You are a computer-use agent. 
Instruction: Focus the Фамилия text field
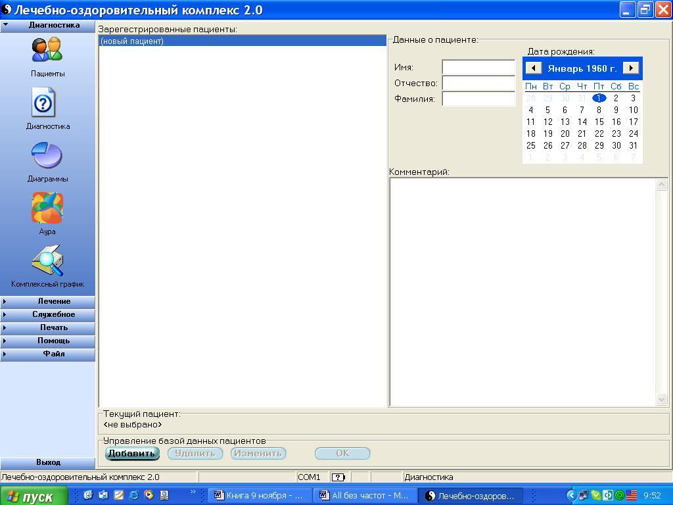[478, 99]
